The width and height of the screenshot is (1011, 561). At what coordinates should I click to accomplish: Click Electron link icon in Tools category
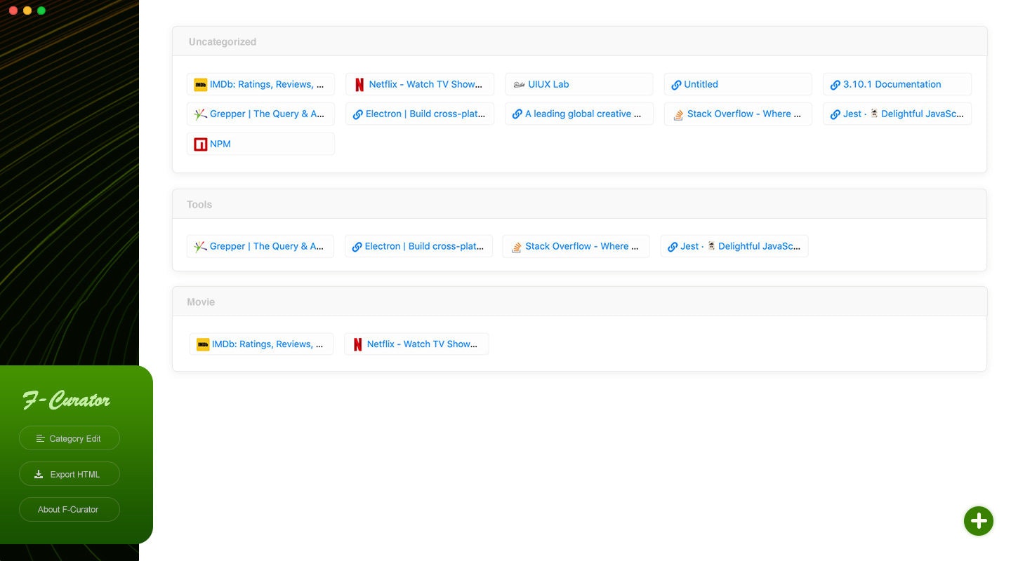click(357, 247)
